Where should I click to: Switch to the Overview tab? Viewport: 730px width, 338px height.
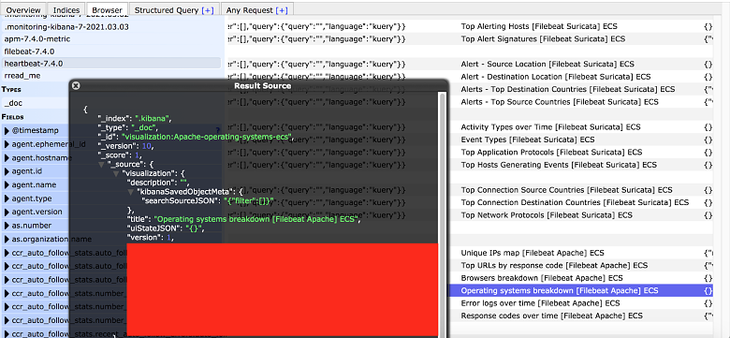23,9
